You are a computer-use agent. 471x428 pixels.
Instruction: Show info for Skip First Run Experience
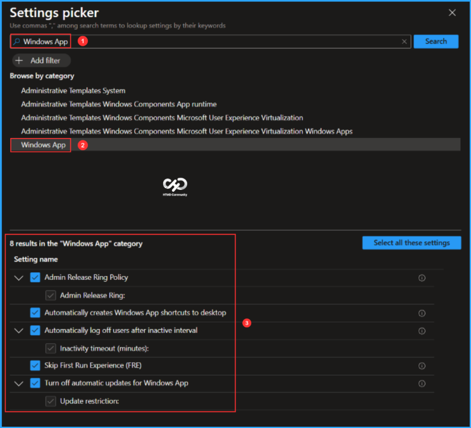422,366
